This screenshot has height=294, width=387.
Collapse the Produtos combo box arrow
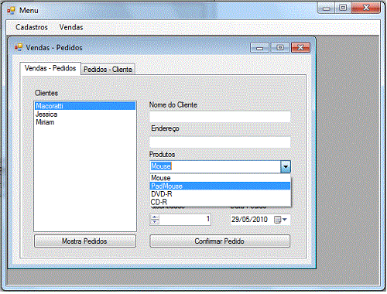point(286,166)
